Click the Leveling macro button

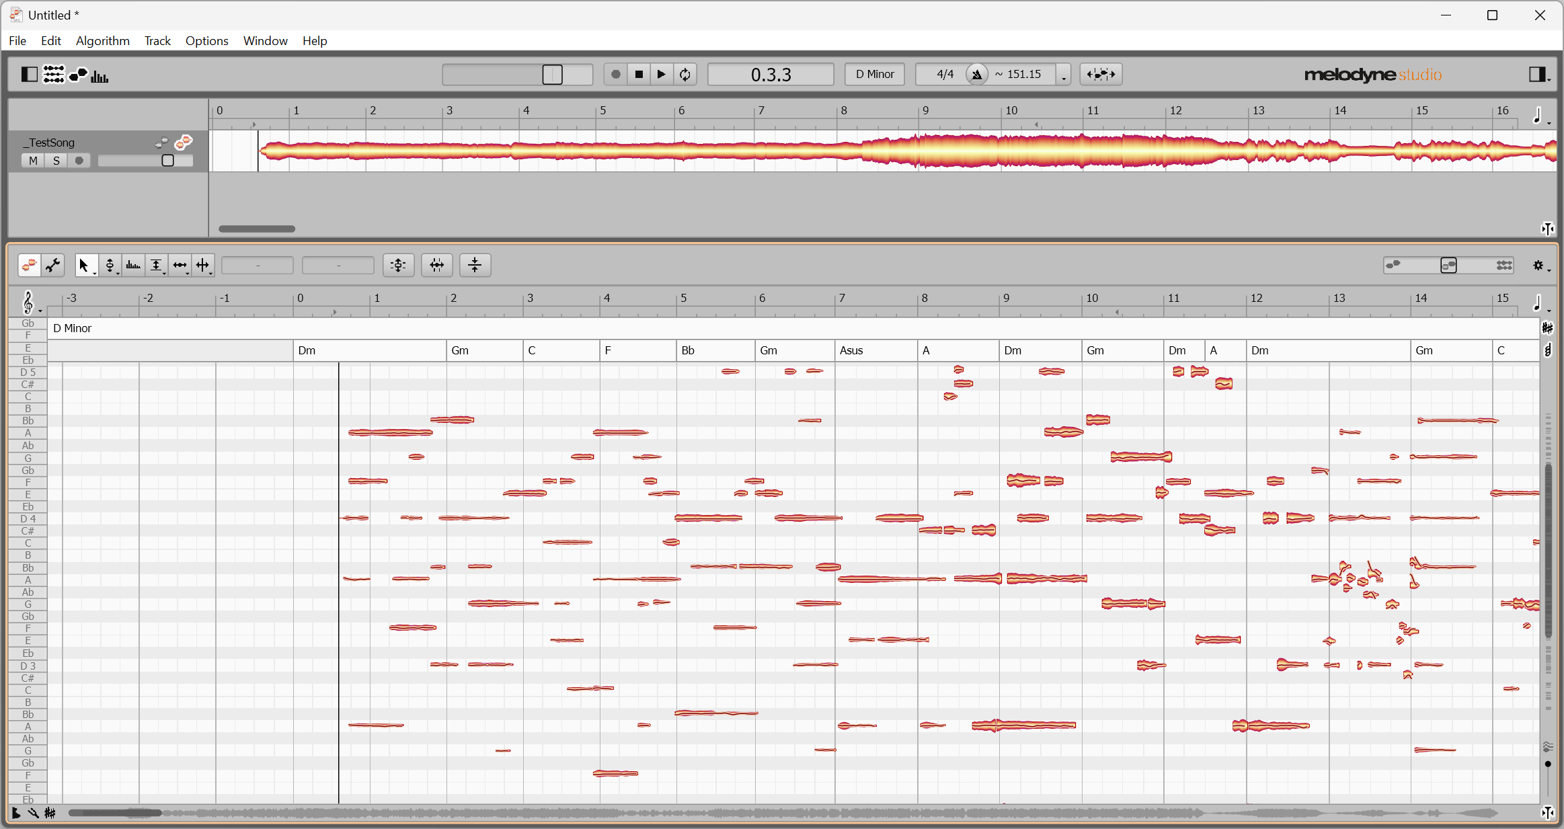tap(475, 265)
